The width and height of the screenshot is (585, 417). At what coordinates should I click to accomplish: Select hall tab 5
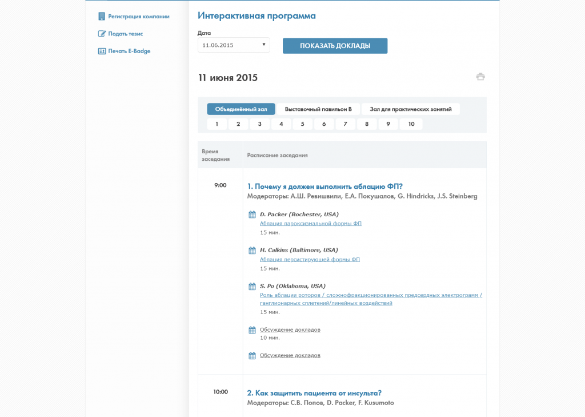pos(303,124)
